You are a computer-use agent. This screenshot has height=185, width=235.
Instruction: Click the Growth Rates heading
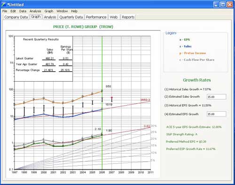[x=197, y=80]
